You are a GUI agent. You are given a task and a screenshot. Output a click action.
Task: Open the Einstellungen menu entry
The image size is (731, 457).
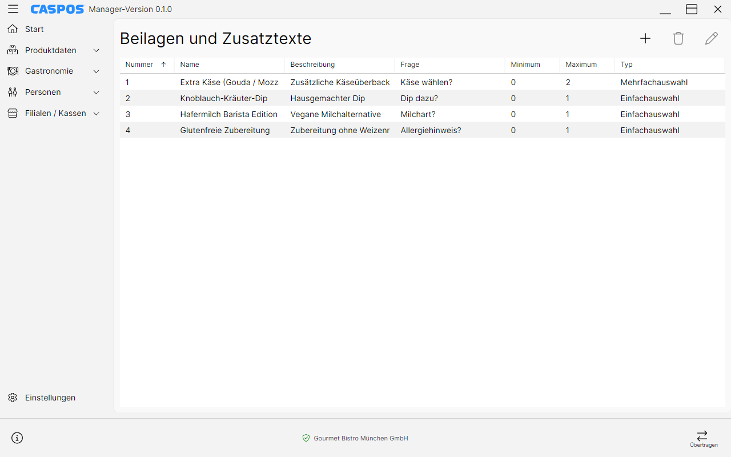point(50,398)
